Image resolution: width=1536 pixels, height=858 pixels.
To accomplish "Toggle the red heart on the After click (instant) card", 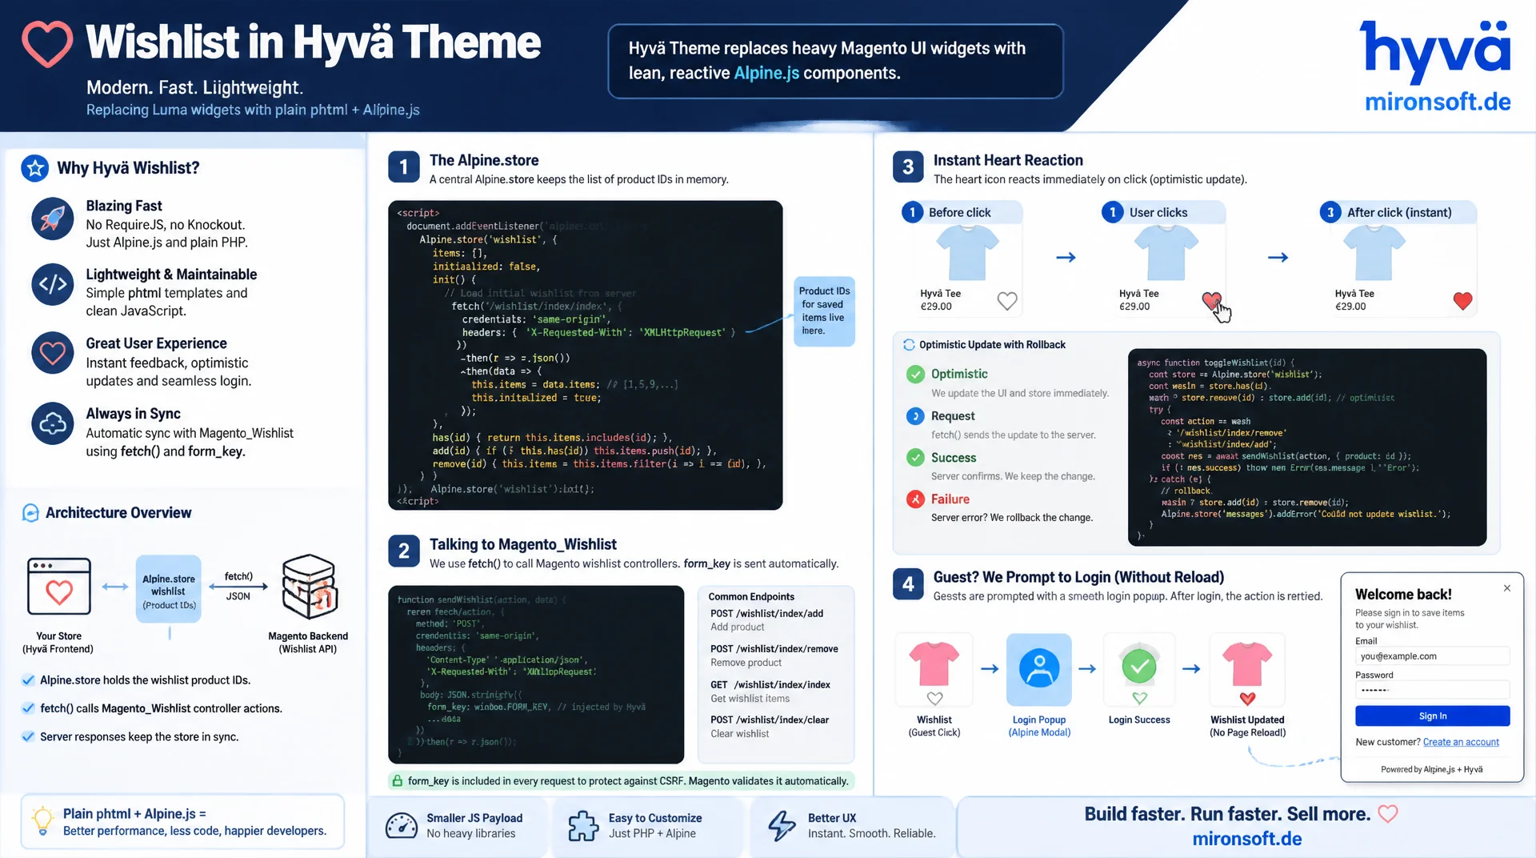I will [1462, 301].
